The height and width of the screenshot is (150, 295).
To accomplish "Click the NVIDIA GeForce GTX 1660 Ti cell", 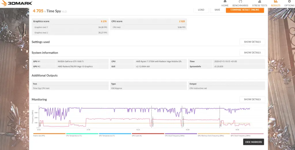I will 82,61.
